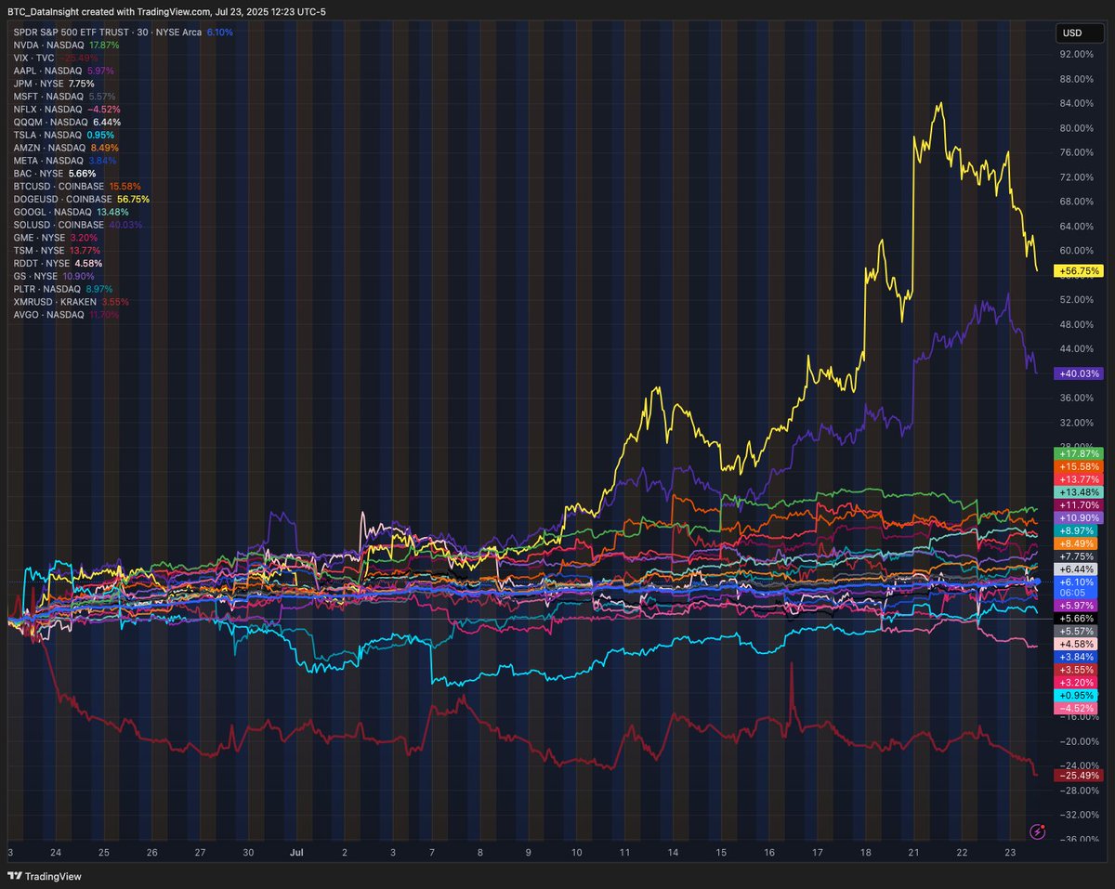Select the SOLUSD · COINBASE legend entry
1115x889 pixels.
point(77,225)
